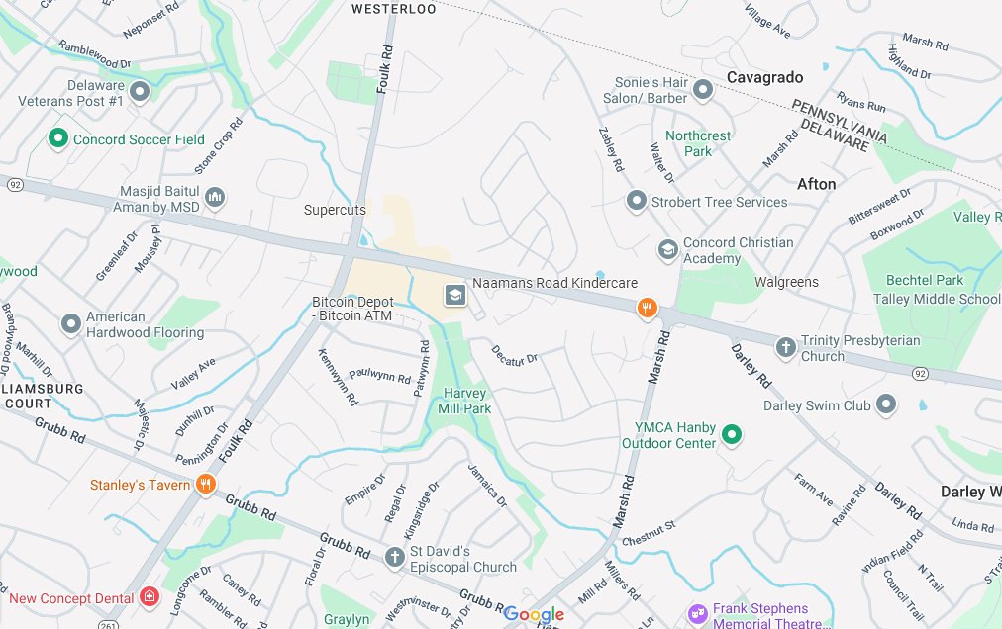Viewport: 1002px width, 629px height.
Task: Select the New Concept Dental red marker
Action: click(150, 597)
